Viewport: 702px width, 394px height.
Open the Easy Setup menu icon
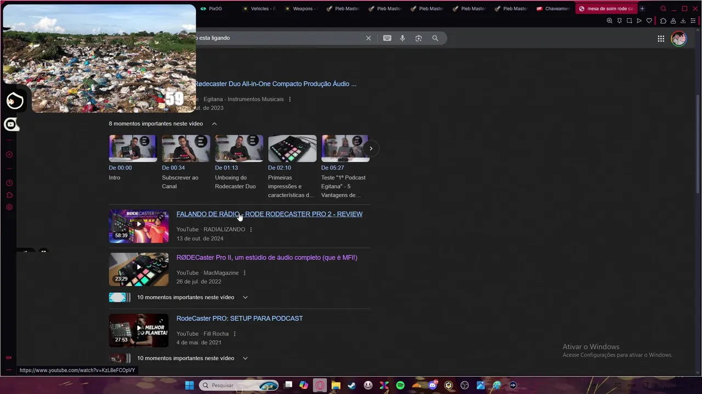693,21
